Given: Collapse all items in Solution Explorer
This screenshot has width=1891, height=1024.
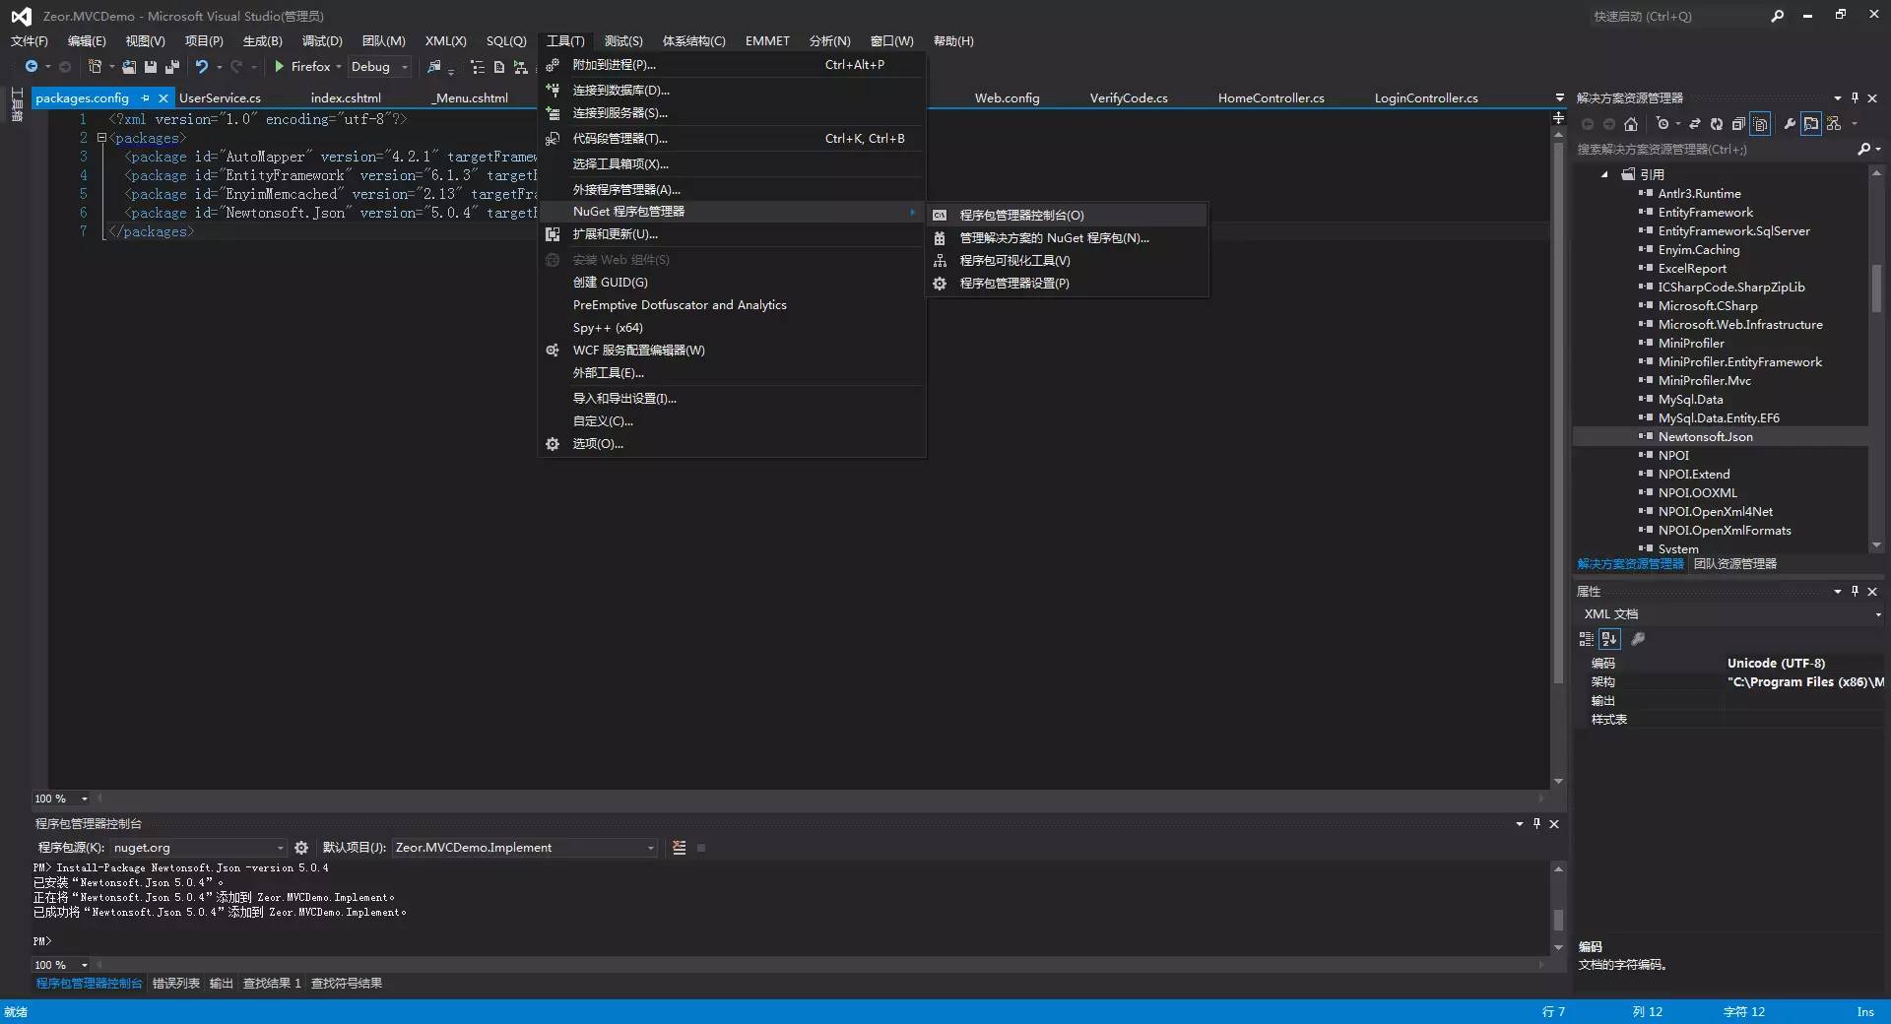Looking at the screenshot, I should (x=1738, y=123).
